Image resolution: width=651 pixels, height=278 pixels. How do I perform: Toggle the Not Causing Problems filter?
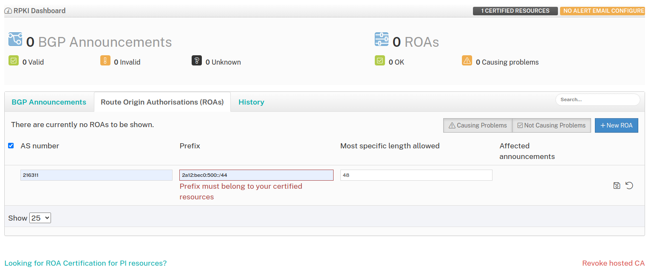pyautogui.click(x=551, y=125)
